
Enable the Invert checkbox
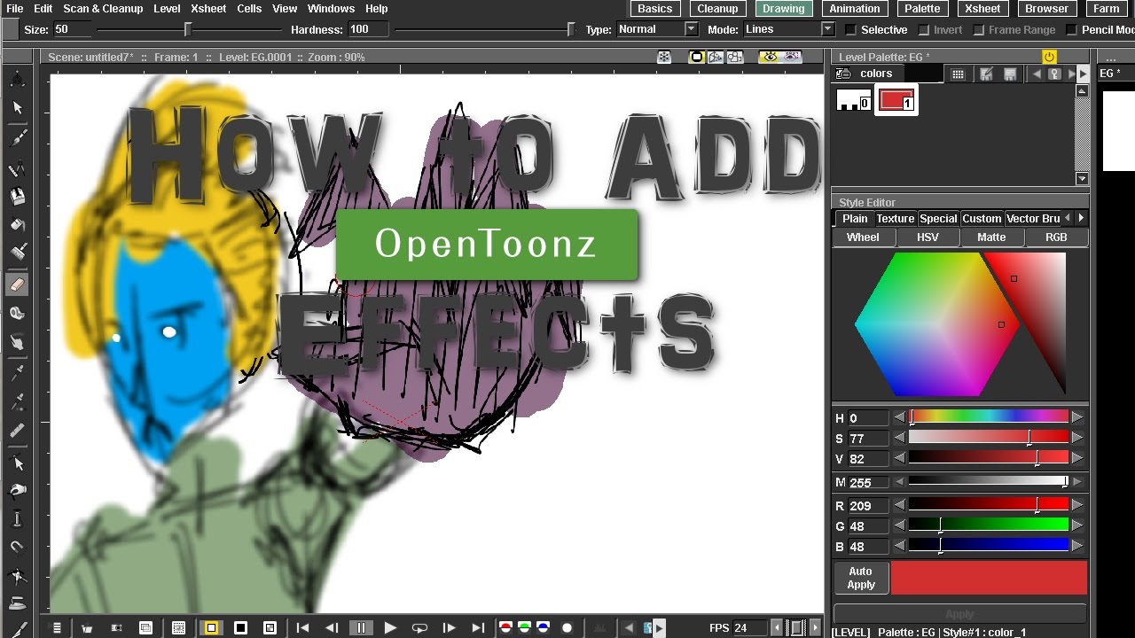[924, 29]
